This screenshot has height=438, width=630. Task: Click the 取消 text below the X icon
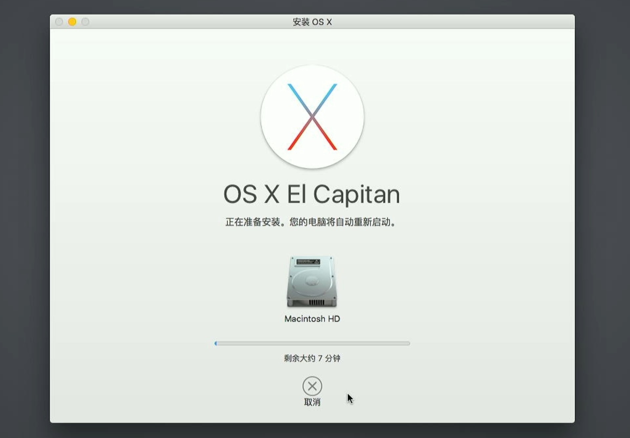tap(312, 401)
